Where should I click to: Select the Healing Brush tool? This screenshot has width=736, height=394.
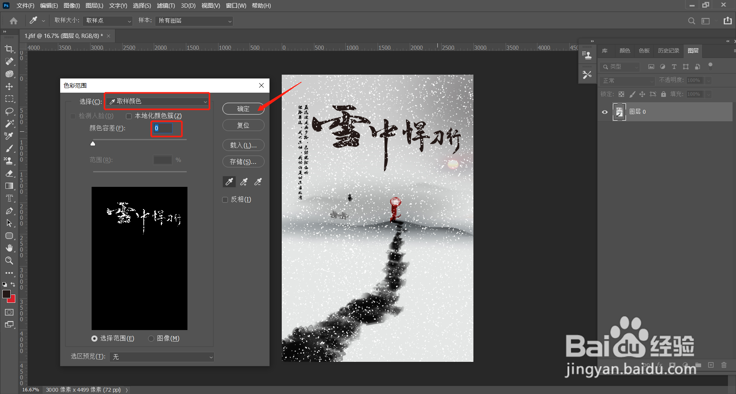(9, 61)
